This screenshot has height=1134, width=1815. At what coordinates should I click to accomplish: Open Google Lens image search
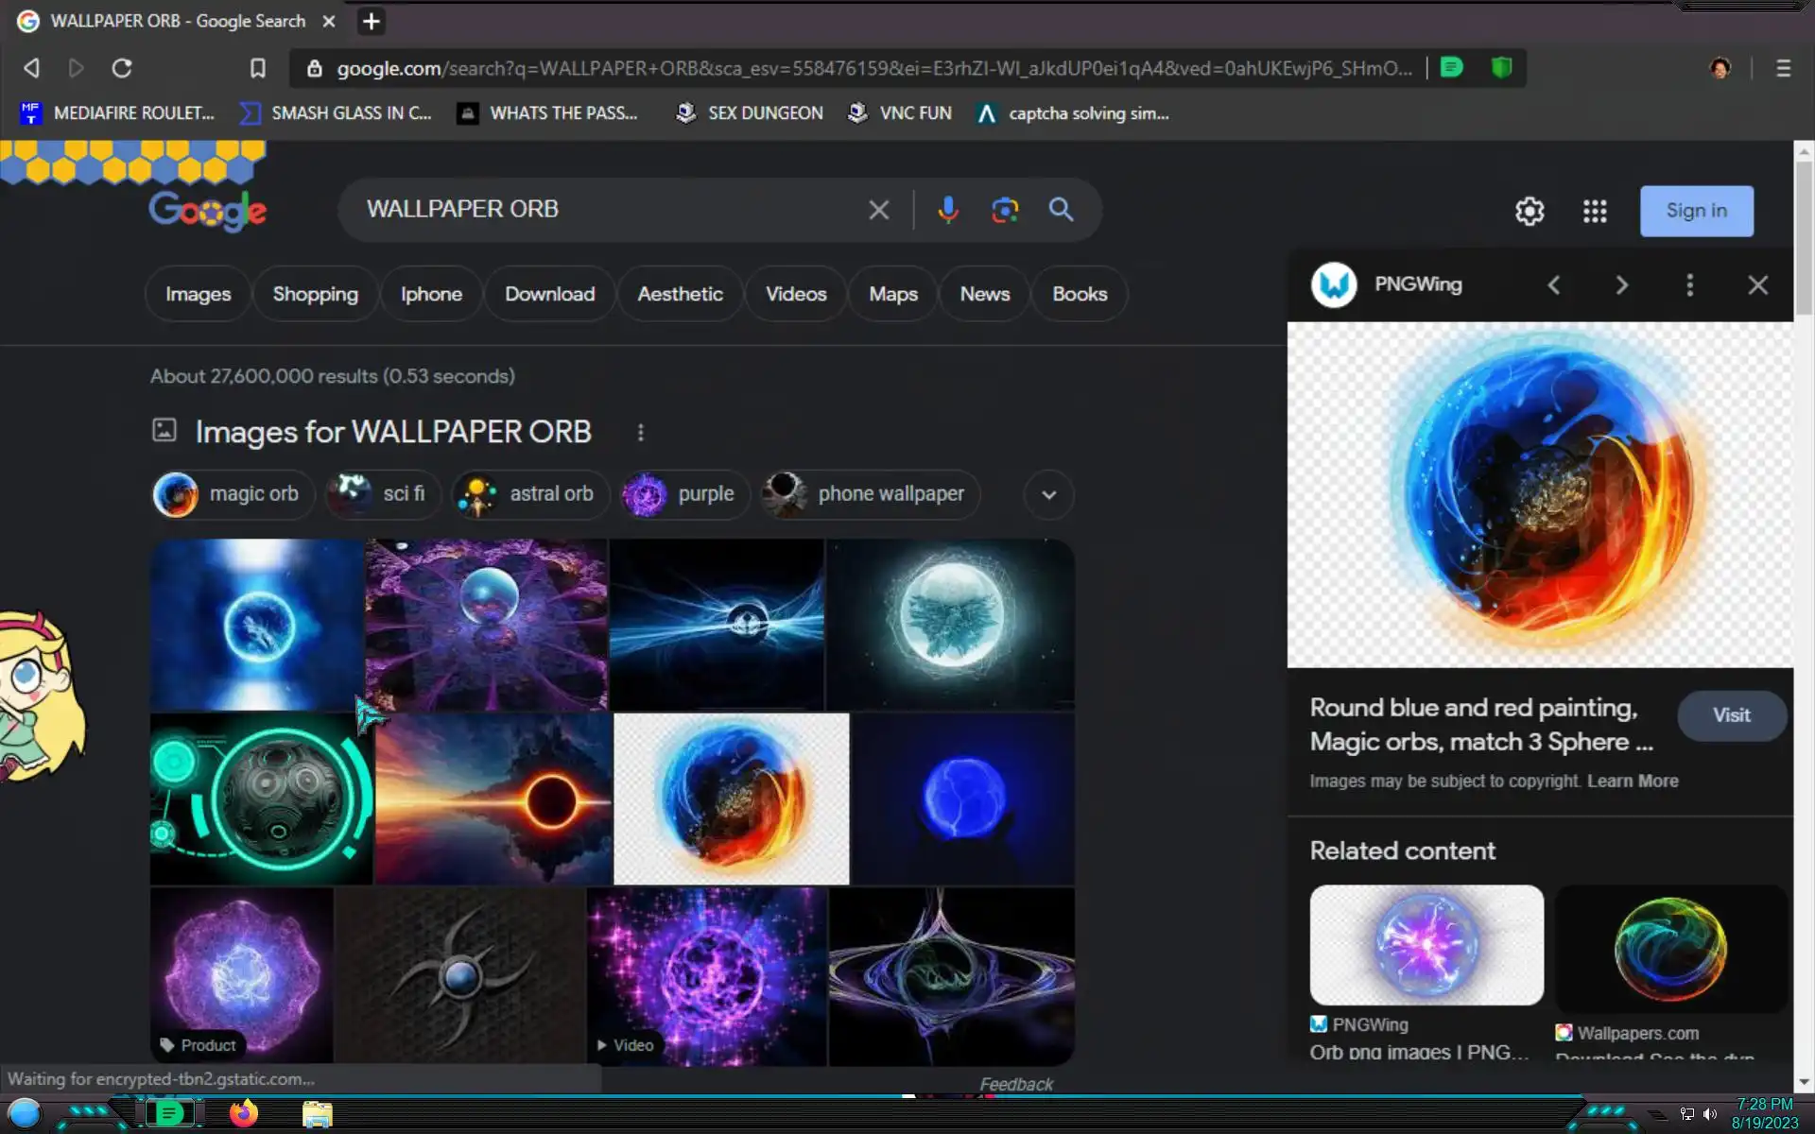1004,210
